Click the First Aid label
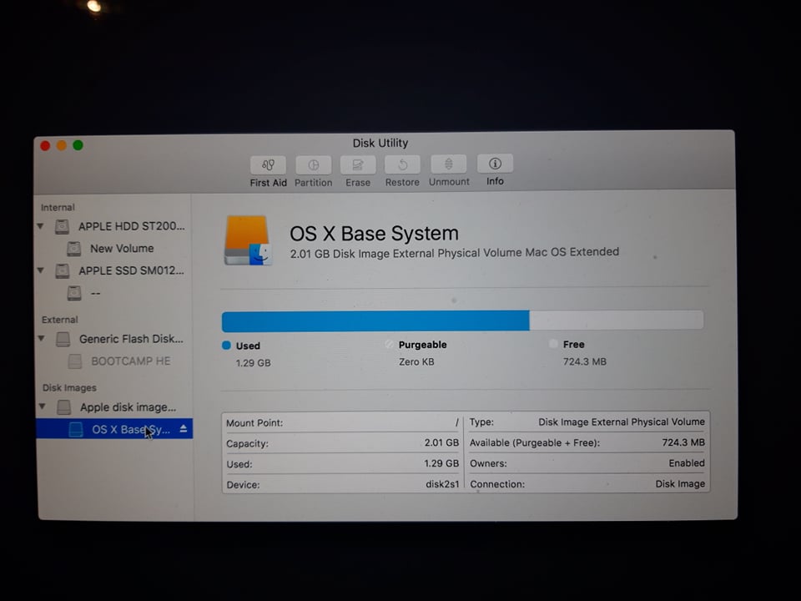 [x=268, y=183]
